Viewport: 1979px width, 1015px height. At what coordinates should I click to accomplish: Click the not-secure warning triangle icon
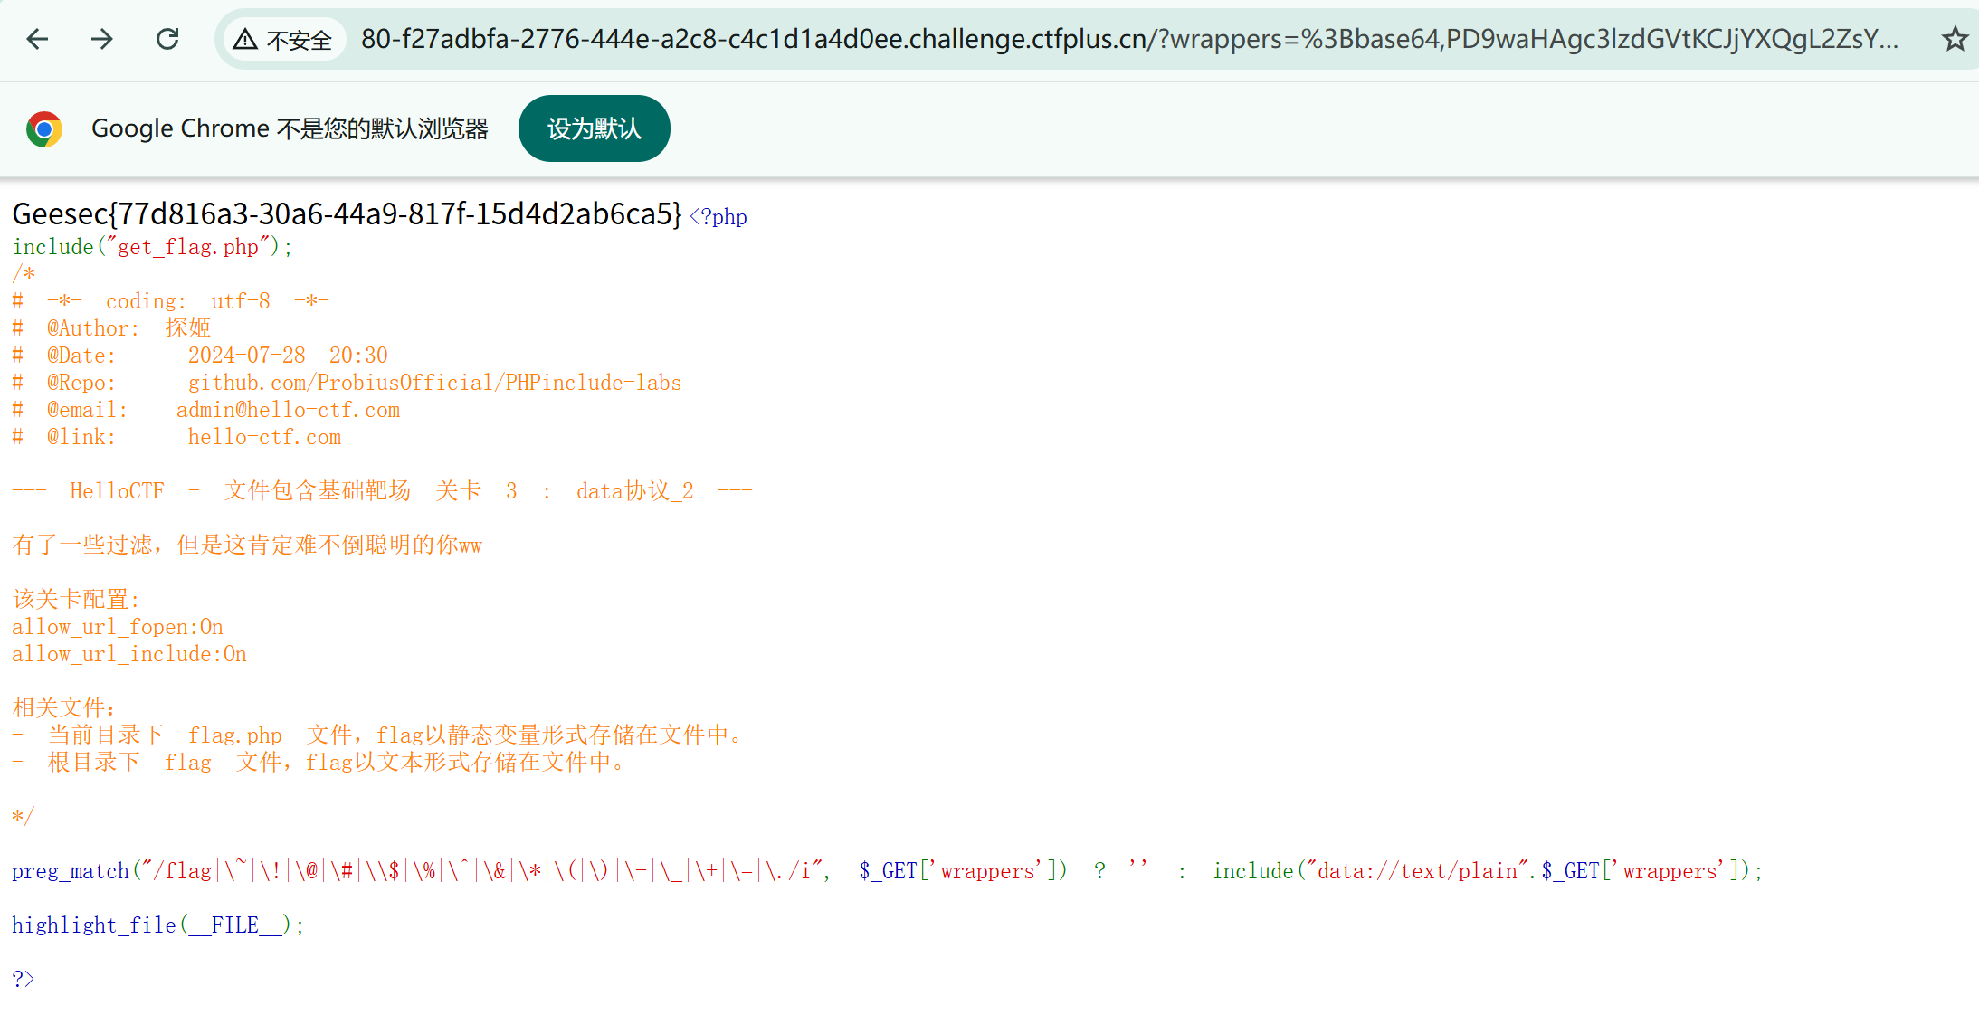pyautogui.click(x=245, y=40)
